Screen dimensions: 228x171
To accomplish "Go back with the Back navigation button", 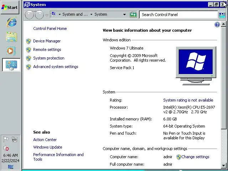I will coord(30,15).
